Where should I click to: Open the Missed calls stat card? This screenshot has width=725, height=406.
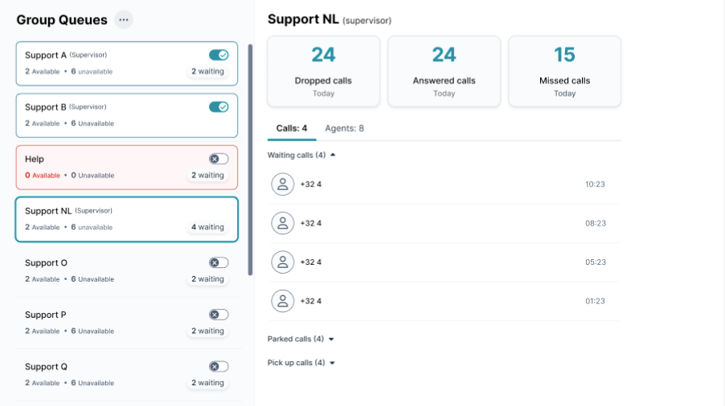pos(564,71)
